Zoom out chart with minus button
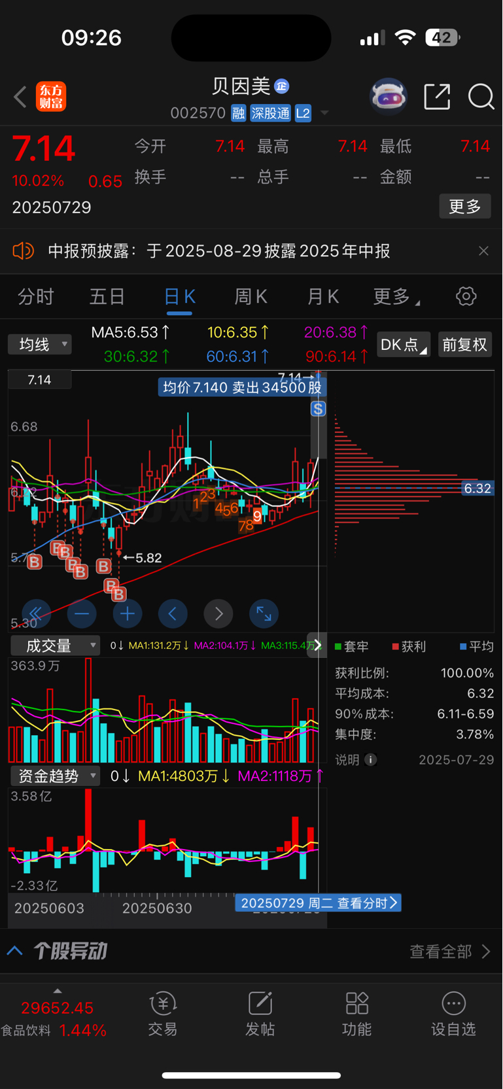This screenshot has width=503, height=1089. click(x=82, y=614)
